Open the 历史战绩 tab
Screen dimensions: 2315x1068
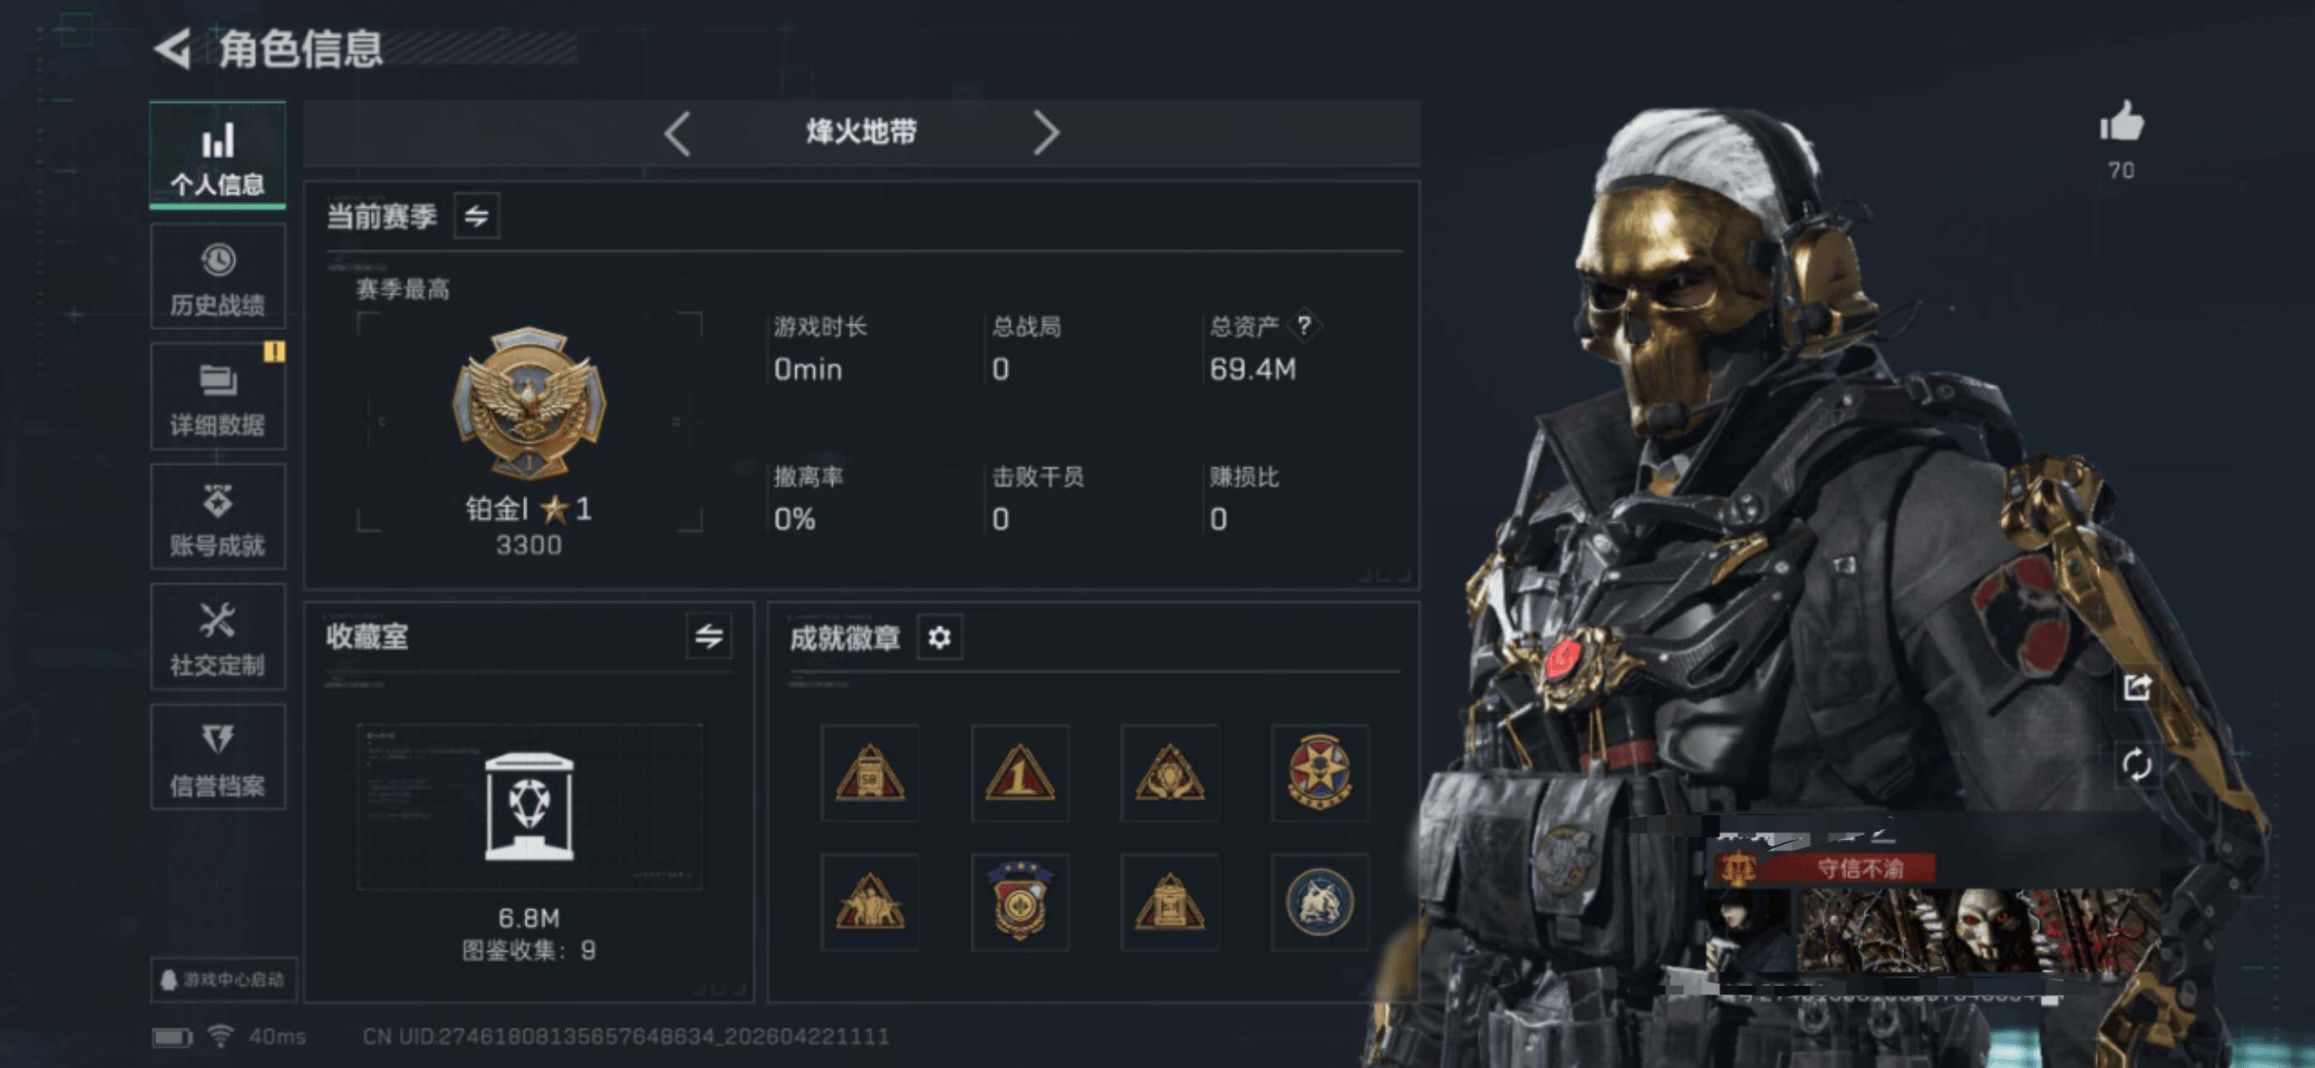pos(218,277)
